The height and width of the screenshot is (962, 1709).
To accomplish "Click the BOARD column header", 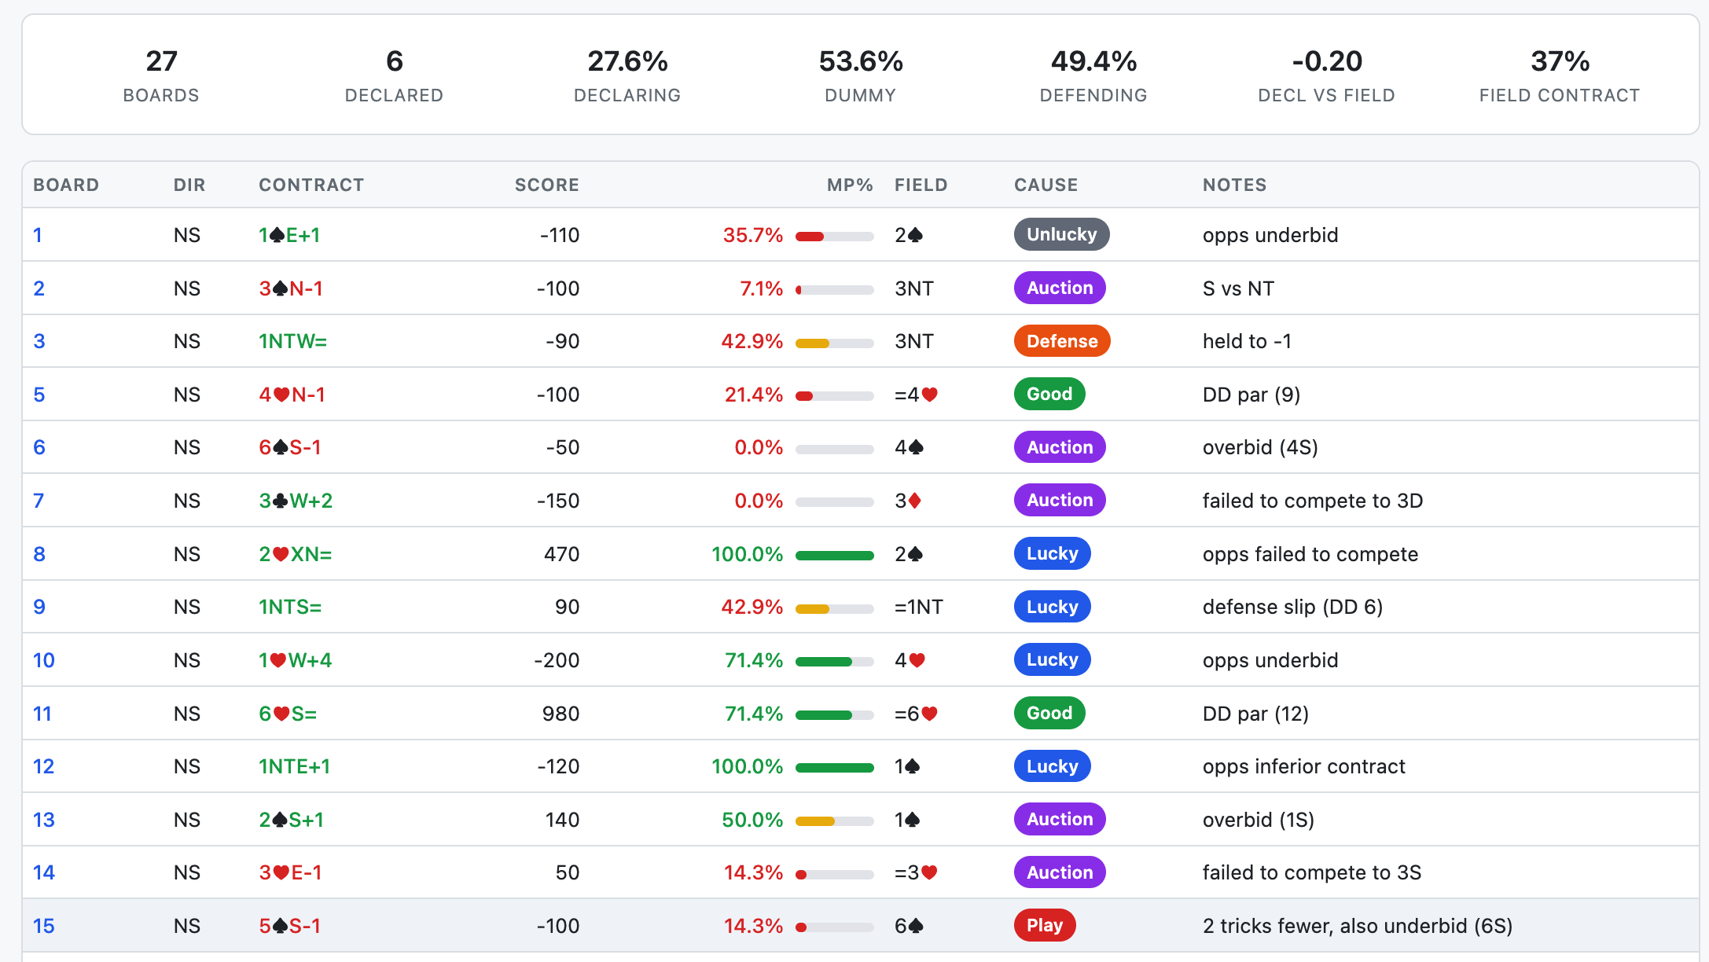I will click(x=66, y=185).
